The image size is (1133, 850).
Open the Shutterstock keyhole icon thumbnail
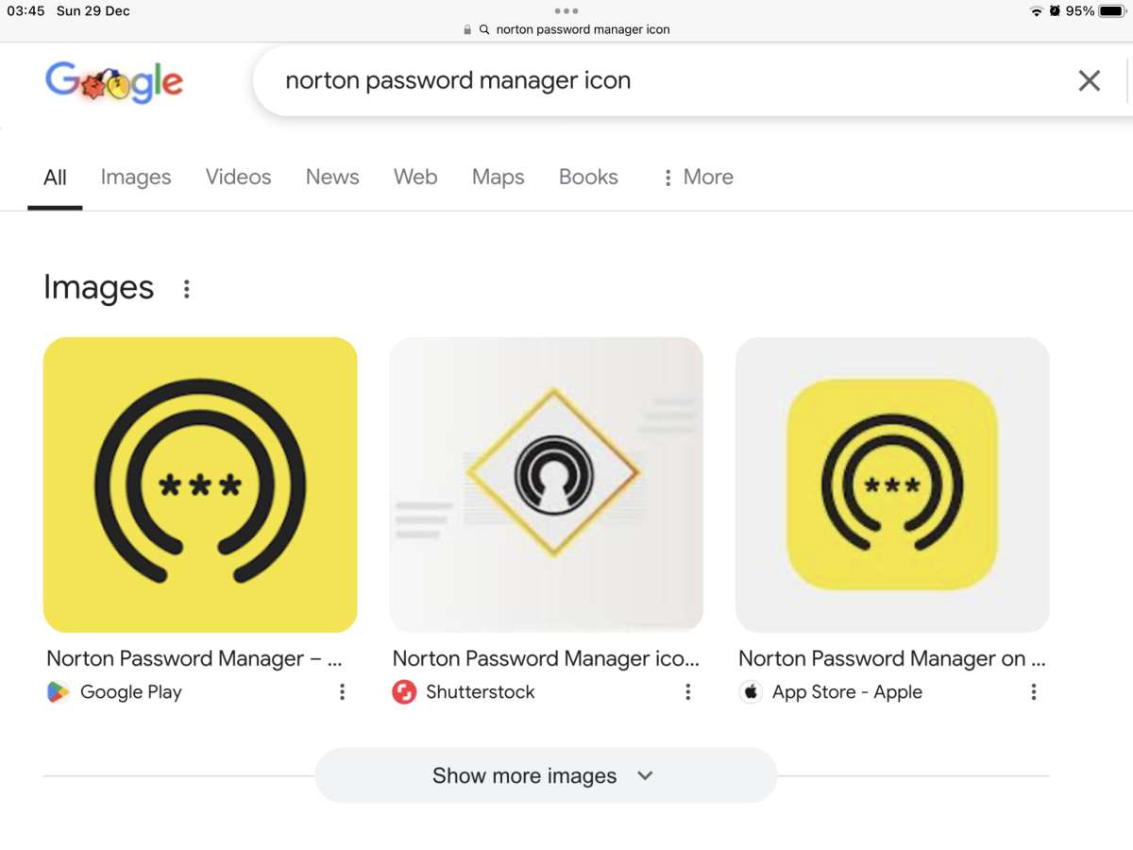pos(546,484)
